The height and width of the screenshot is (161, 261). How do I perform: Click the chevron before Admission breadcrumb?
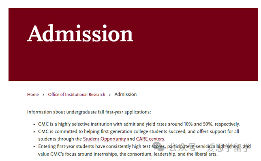click(110, 95)
